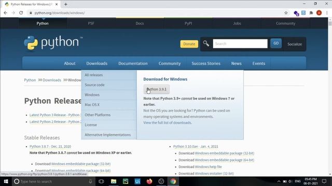Viewport: 332px width, 186px height.
Task: Click the site info lock icon
Action: [x=31, y=13]
